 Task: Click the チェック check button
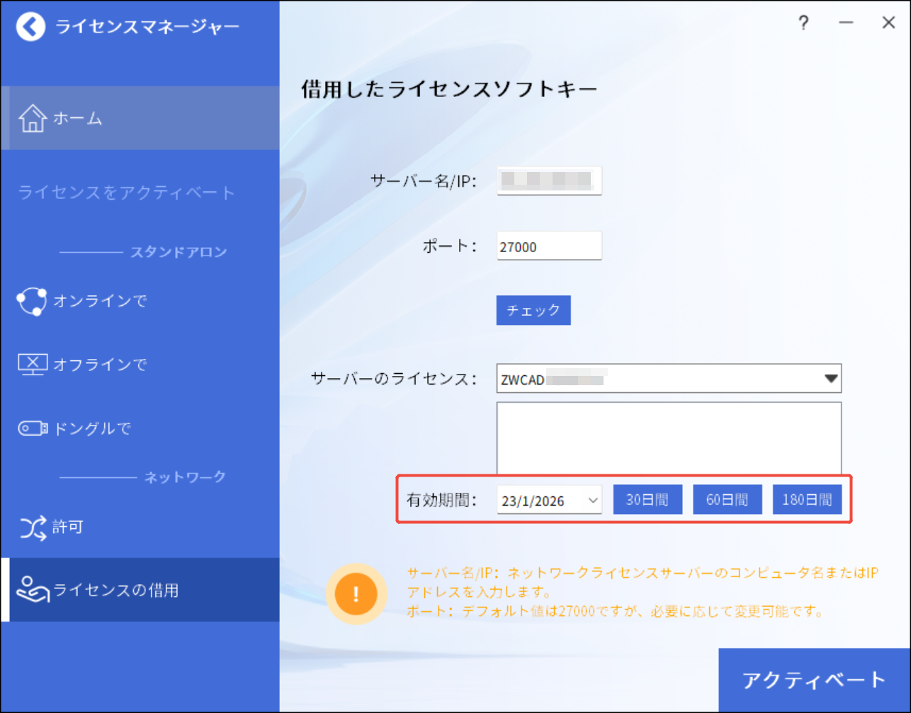tap(533, 310)
